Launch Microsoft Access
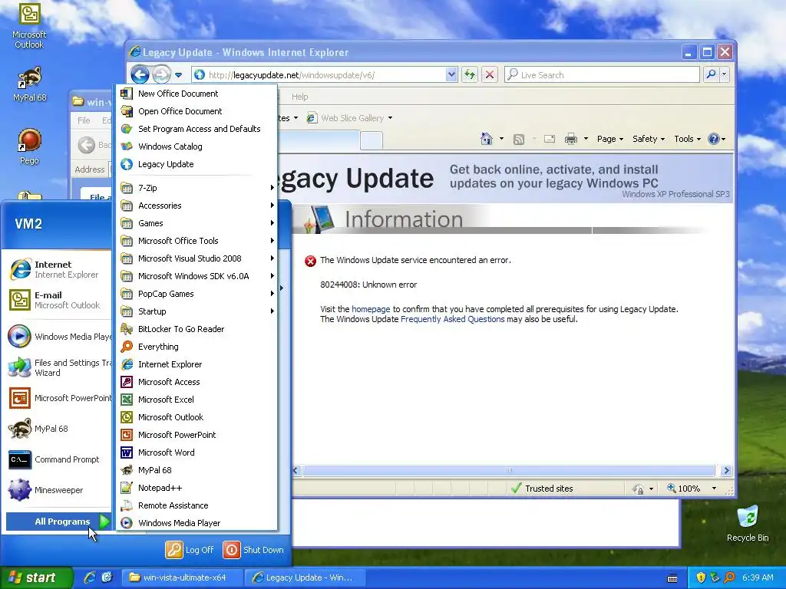The width and height of the screenshot is (786, 589). (x=196, y=382)
